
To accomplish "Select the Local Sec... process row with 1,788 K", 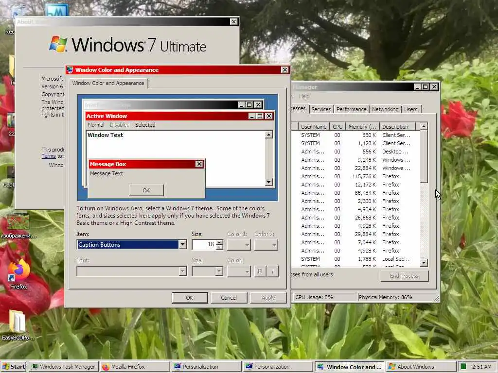I will tap(356, 259).
